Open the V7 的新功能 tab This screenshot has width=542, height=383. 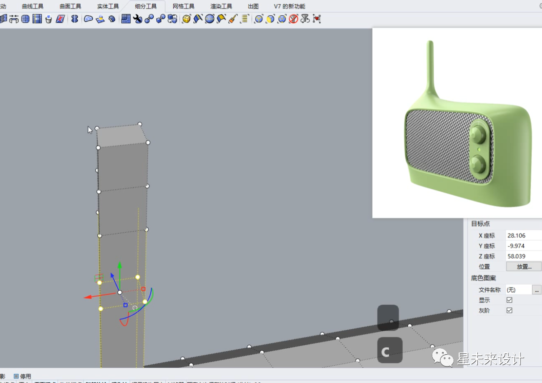289,6
